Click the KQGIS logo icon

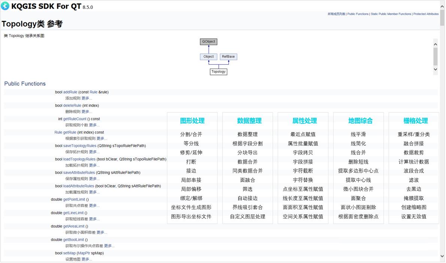[x=5, y=6]
